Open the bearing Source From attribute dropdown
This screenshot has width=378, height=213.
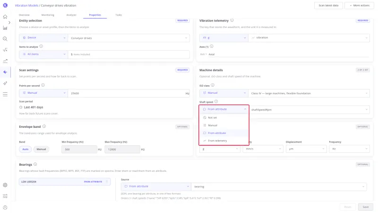click(156, 186)
